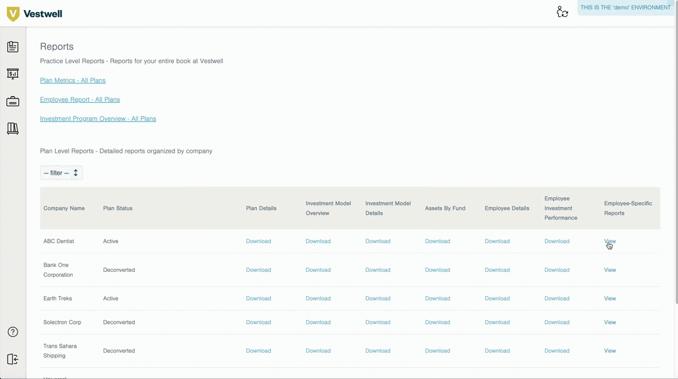Open Employee Report - All Plans link
Screen dimensions: 678x379
click(x=80, y=99)
